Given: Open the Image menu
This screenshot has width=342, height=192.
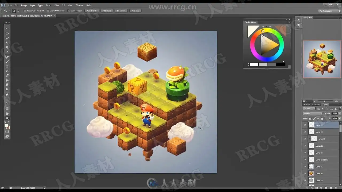Looking at the screenshot, I should (x=24, y=5).
